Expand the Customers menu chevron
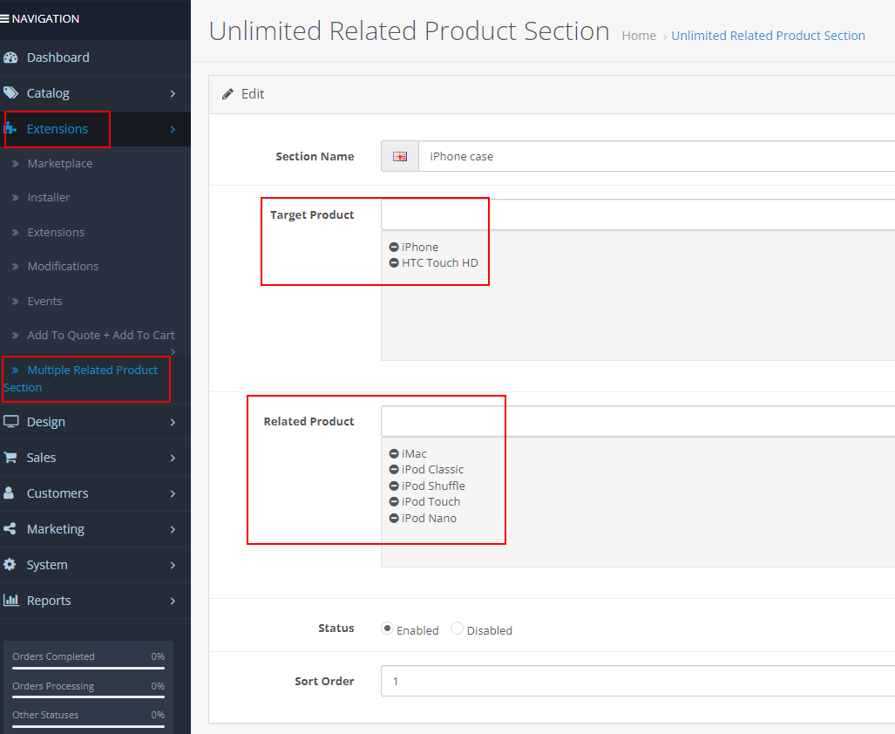Image resolution: width=895 pixels, height=734 pixels. click(x=173, y=493)
